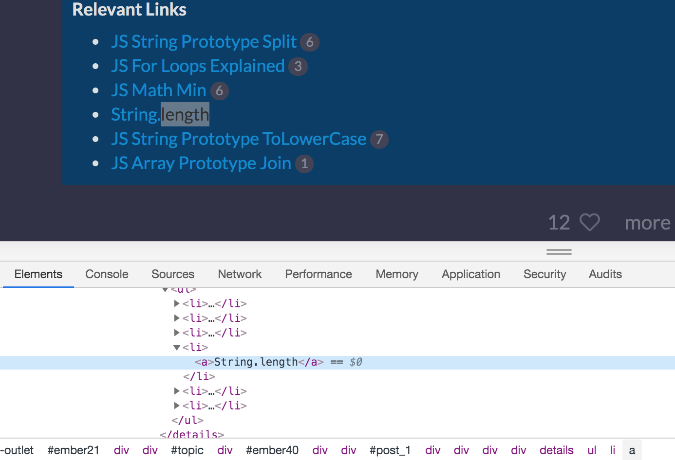Open the JS String Prototype Split link

(203, 42)
